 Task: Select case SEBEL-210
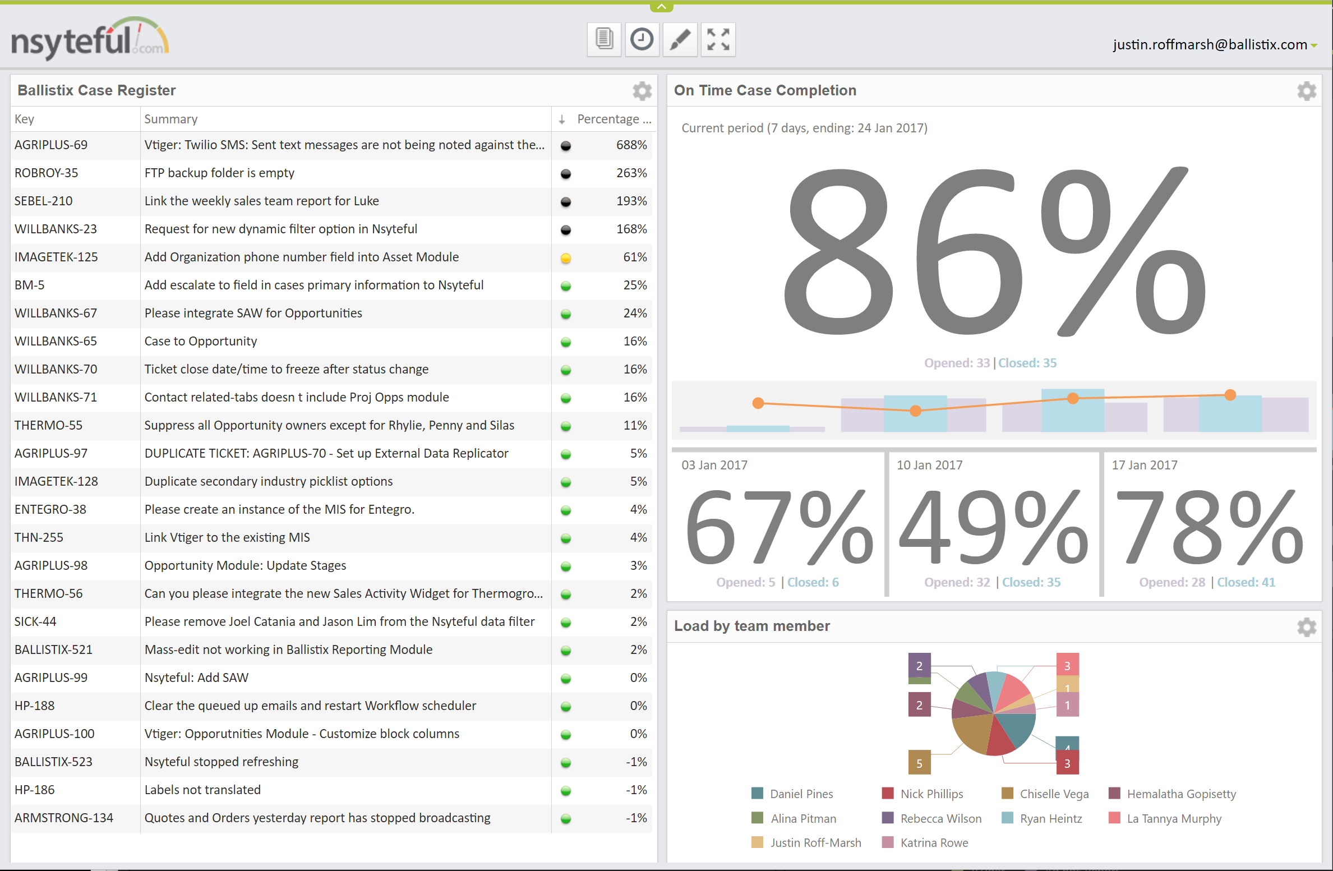pyautogui.click(x=44, y=201)
